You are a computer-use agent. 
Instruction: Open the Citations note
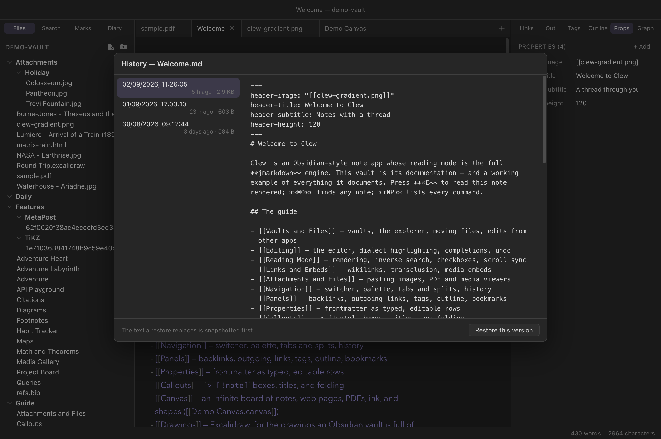click(30, 300)
